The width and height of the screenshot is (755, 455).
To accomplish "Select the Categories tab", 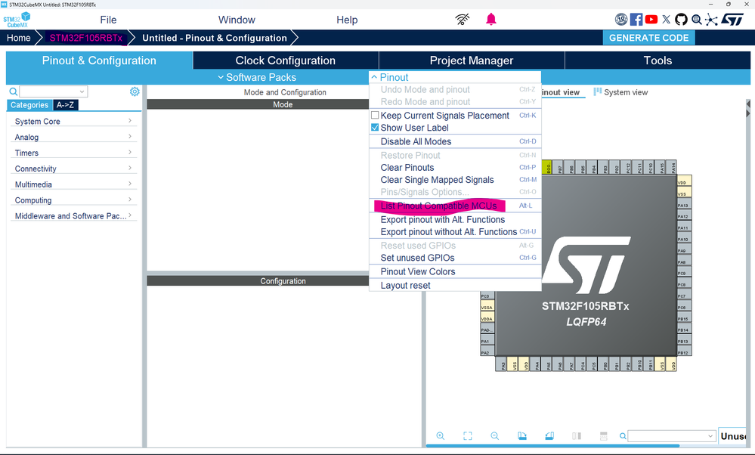I will click(x=29, y=105).
